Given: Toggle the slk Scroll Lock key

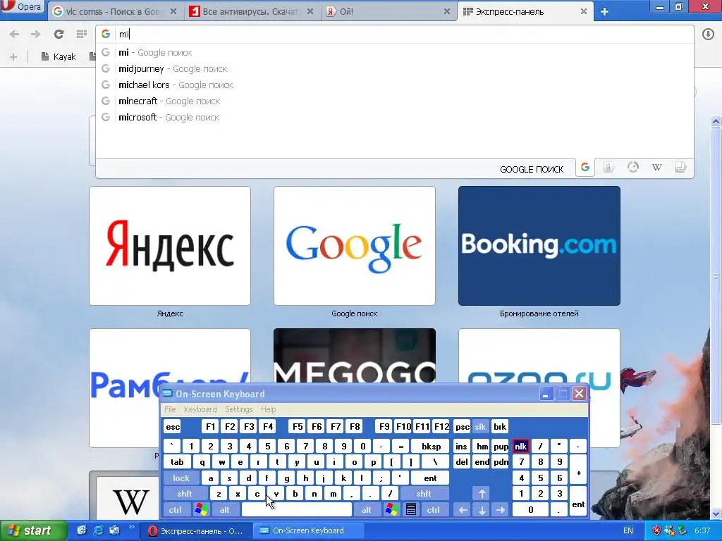Looking at the screenshot, I should coord(480,426).
